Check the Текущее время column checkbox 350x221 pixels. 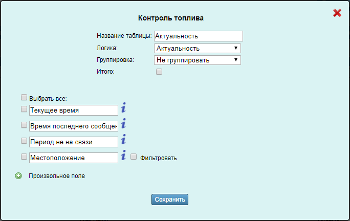click(x=24, y=109)
